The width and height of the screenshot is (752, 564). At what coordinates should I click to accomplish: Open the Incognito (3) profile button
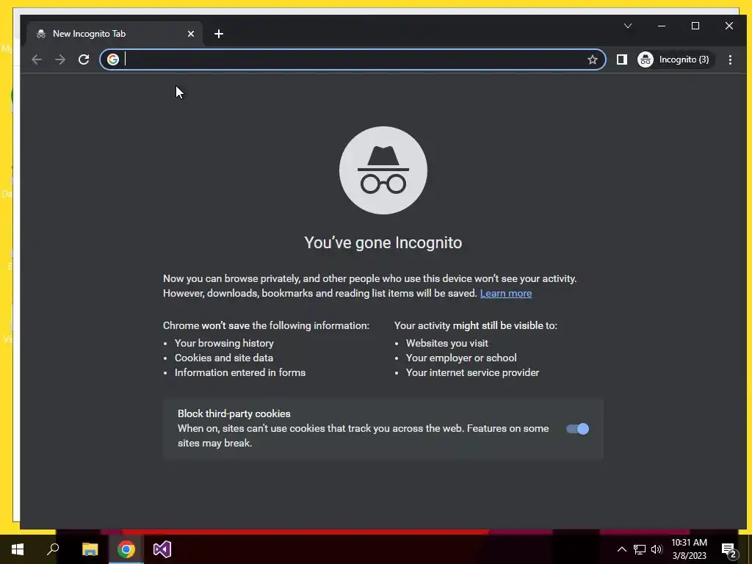tap(674, 59)
